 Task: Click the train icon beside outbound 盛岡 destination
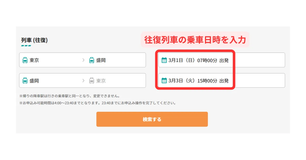(x=92, y=60)
